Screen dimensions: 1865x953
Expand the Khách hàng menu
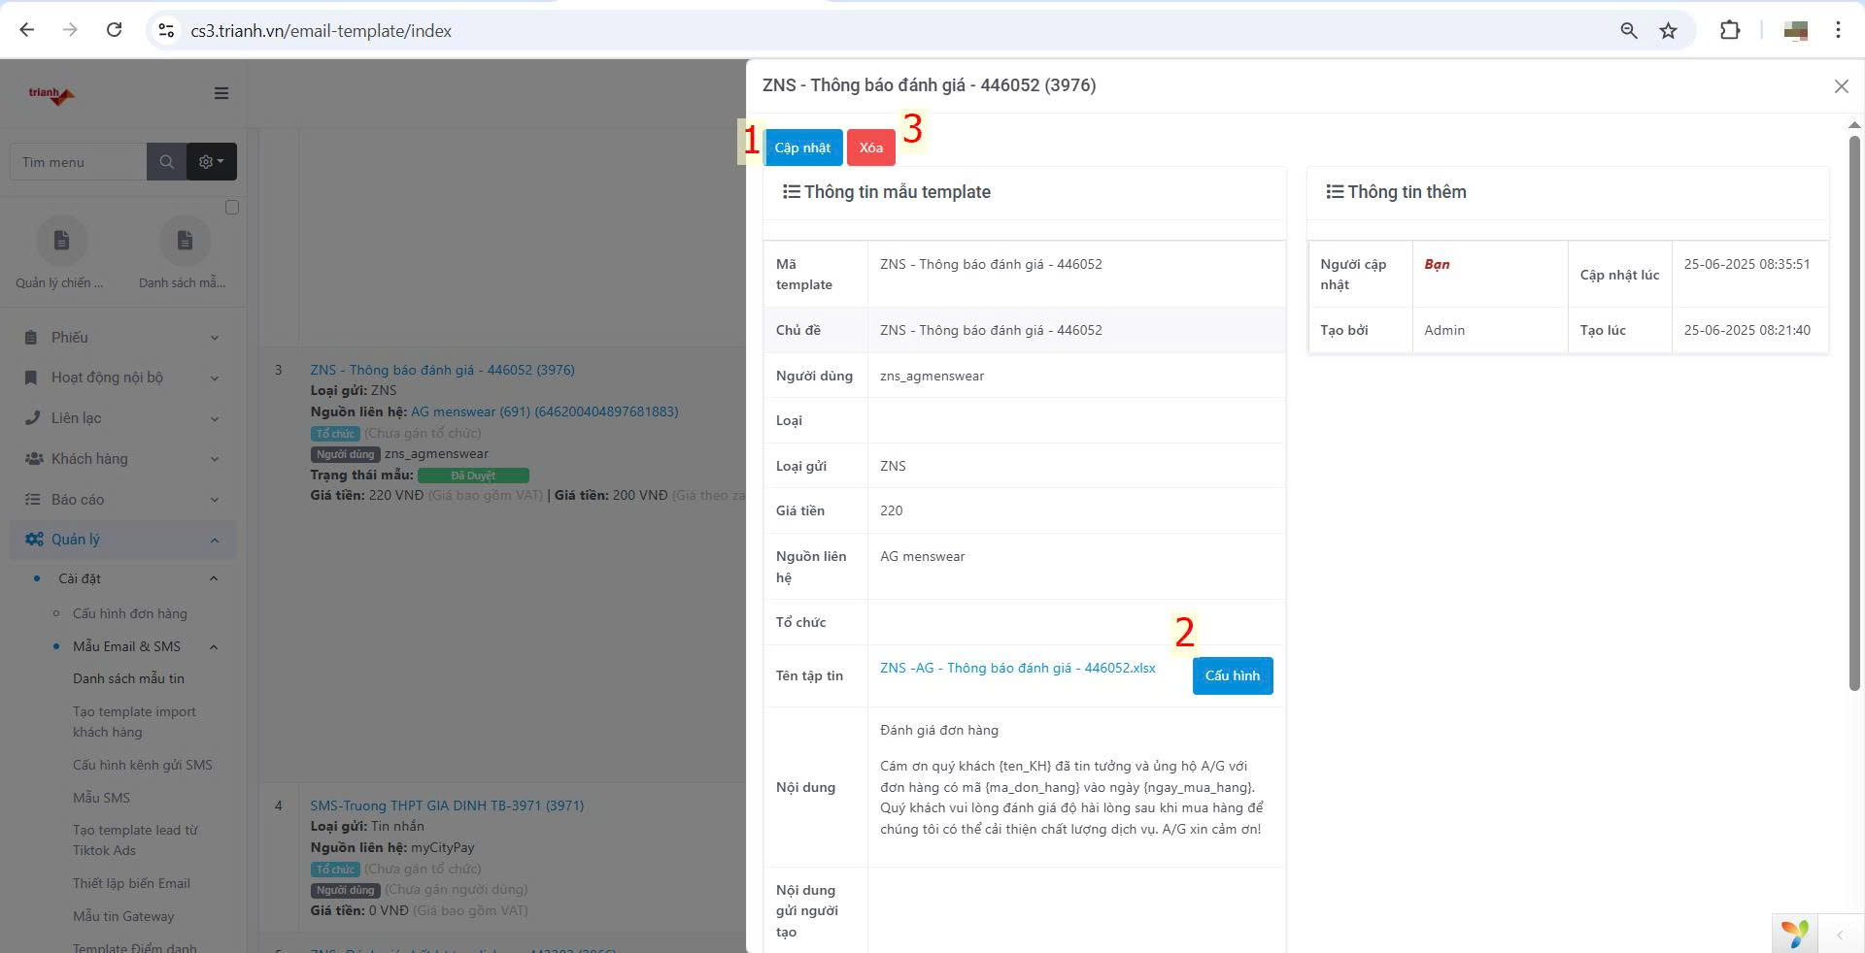click(x=122, y=459)
